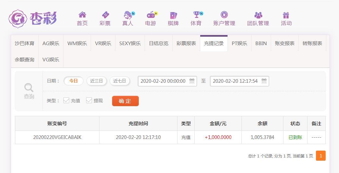Go to page 1 in pagination
Viewport: 339px width, 173px height.
320,156
